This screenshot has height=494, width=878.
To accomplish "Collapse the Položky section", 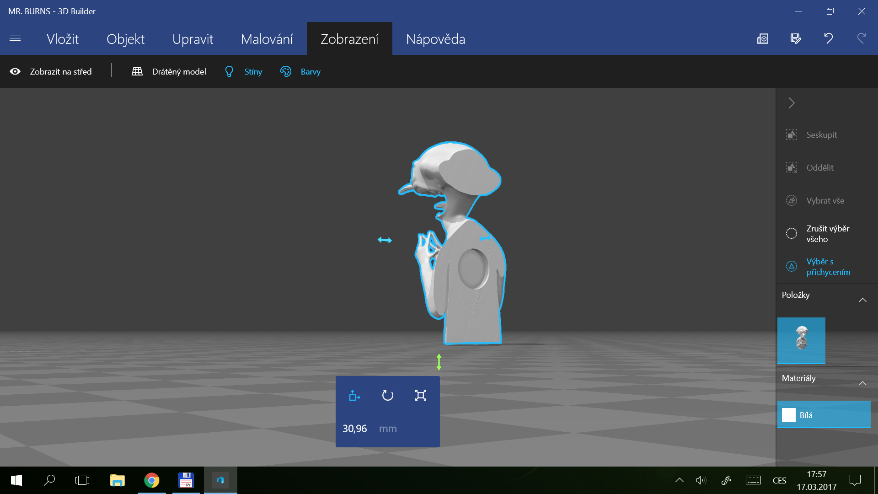I will 863,300.
